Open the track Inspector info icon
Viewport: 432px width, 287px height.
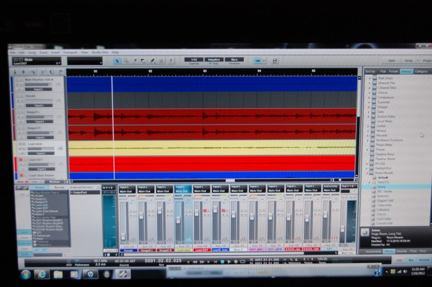(x=15, y=72)
